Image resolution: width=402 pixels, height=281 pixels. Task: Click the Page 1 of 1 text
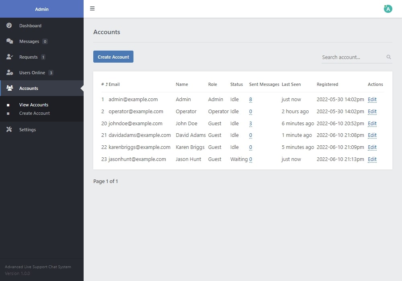pyautogui.click(x=106, y=181)
